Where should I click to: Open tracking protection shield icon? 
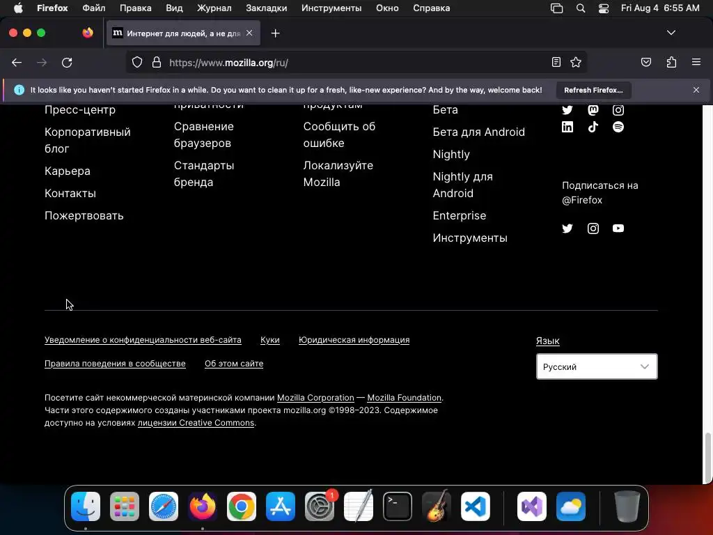[x=137, y=62]
